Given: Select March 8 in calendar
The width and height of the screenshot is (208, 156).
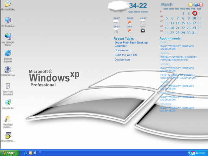Looking at the screenshot, I should 183,18.
